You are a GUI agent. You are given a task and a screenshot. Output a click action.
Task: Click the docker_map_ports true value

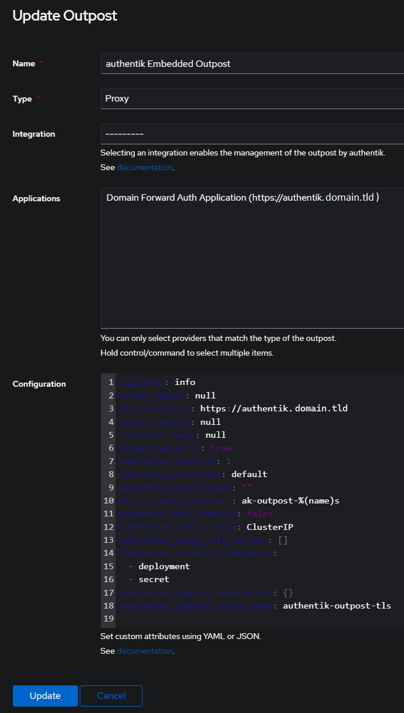coord(221,448)
